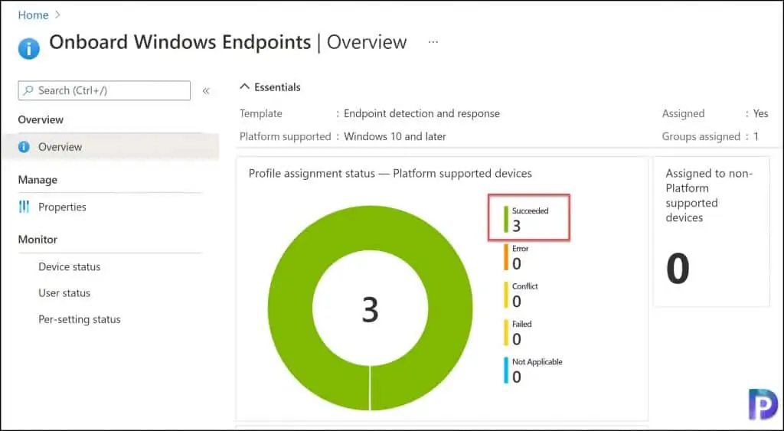Click the Groups assigned '1' value
784x431 pixels.
[x=756, y=136]
